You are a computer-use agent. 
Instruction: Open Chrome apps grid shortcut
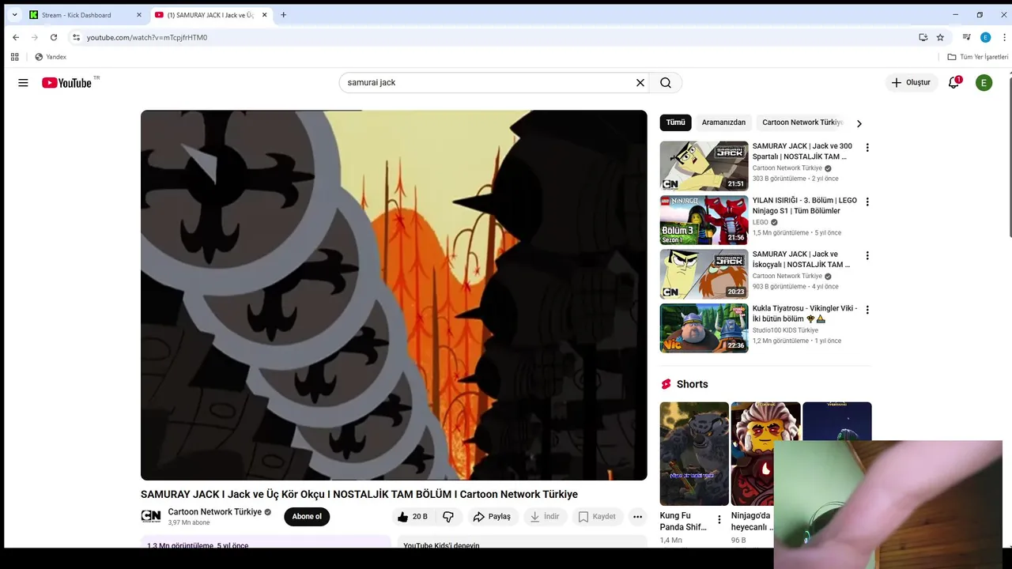coord(14,57)
